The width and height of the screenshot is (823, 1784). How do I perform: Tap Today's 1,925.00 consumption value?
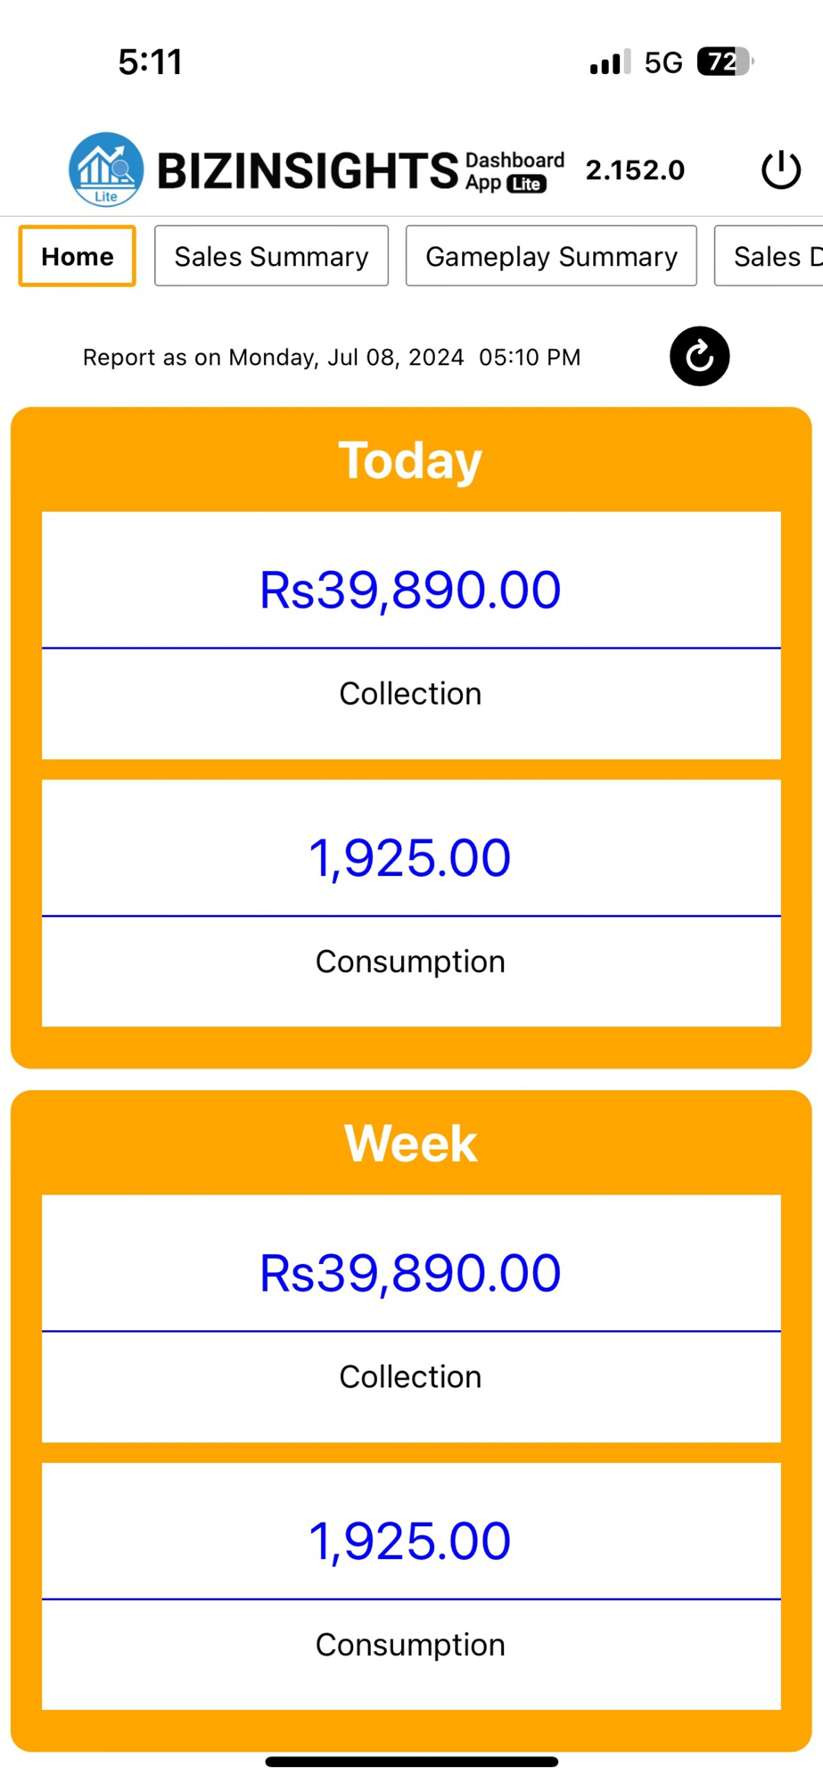point(411,858)
